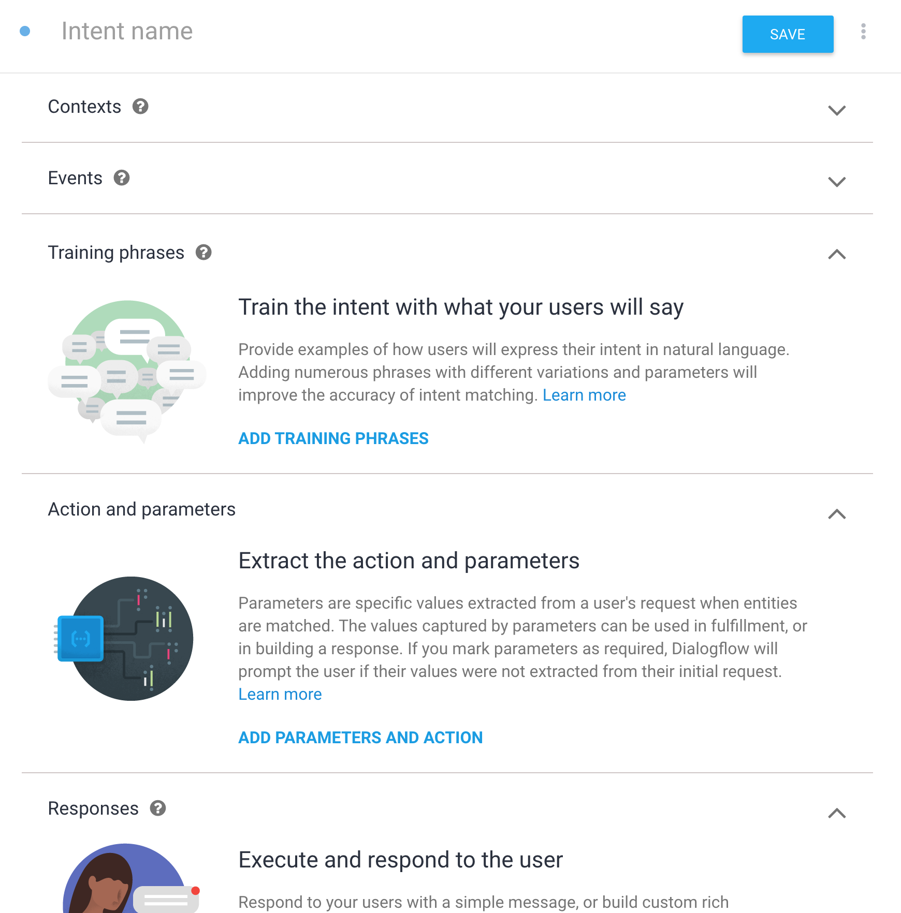Collapse the Training phrases section
This screenshot has width=901, height=913.
click(x=837, y=254)
